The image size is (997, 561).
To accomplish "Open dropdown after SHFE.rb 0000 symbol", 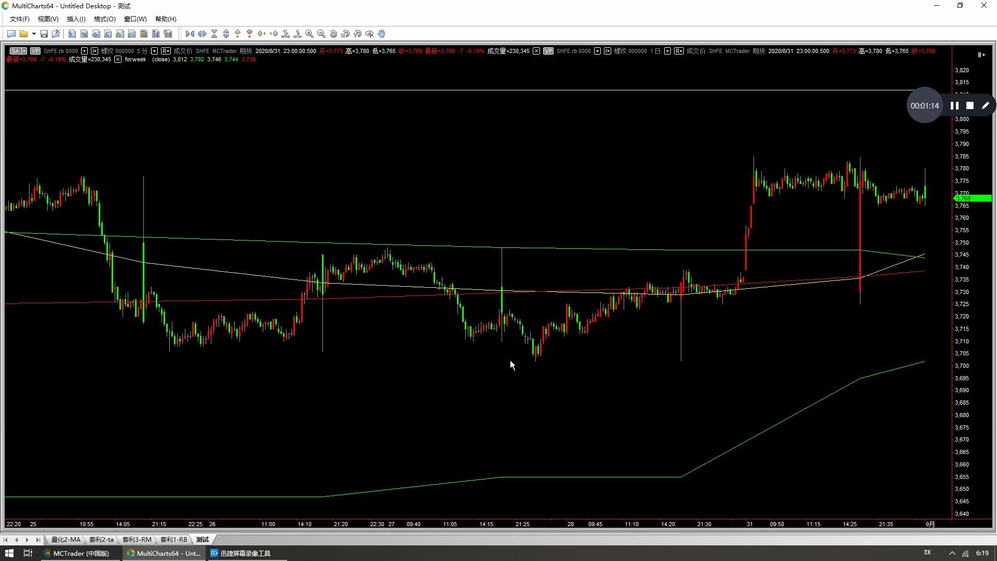I will pyautogui.click(x=84, y=51).
